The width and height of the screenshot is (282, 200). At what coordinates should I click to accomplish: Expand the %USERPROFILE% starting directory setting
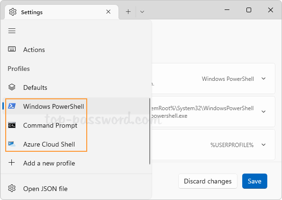[x=264, y=145]
